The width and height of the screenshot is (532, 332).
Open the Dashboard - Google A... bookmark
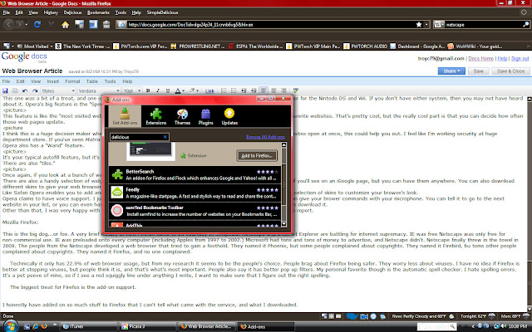tap(417, 46)
